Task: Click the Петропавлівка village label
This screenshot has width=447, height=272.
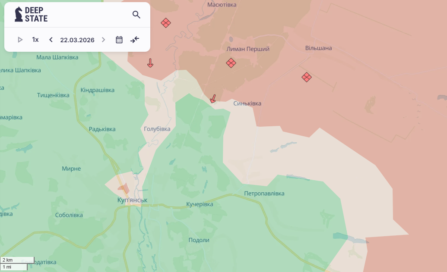Action: tap(264, 194)
